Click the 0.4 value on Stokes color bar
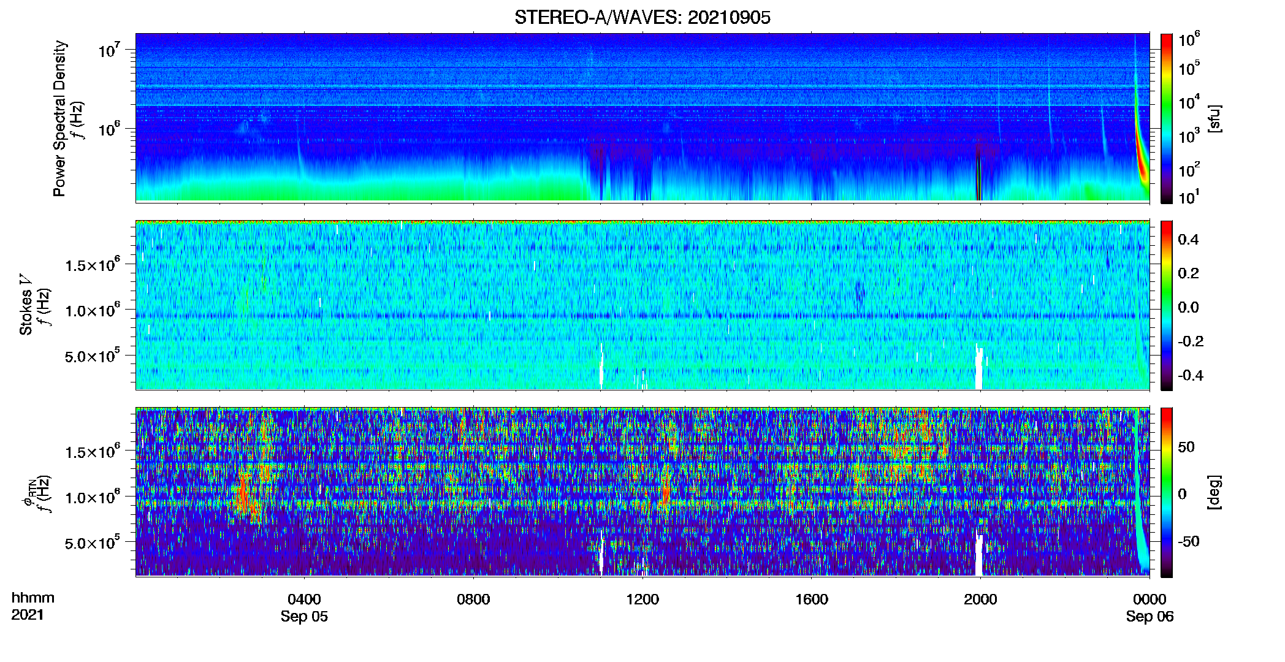This screenshot has height=662, width=1285. click(1188, 240)
